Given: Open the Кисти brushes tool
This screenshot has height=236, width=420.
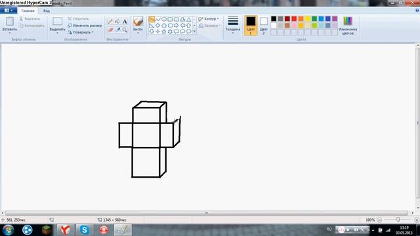Looking at the screenshot, I should [x=138, y=25].
